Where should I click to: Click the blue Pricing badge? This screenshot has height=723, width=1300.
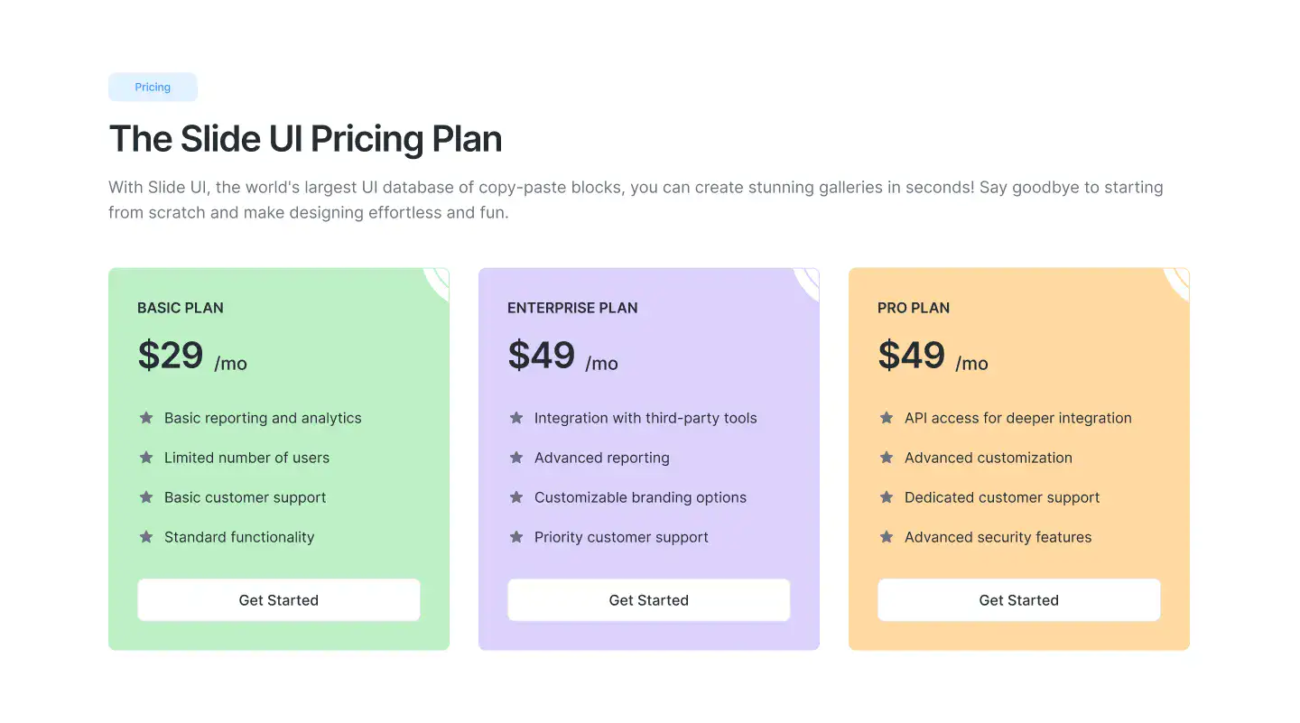153,88
